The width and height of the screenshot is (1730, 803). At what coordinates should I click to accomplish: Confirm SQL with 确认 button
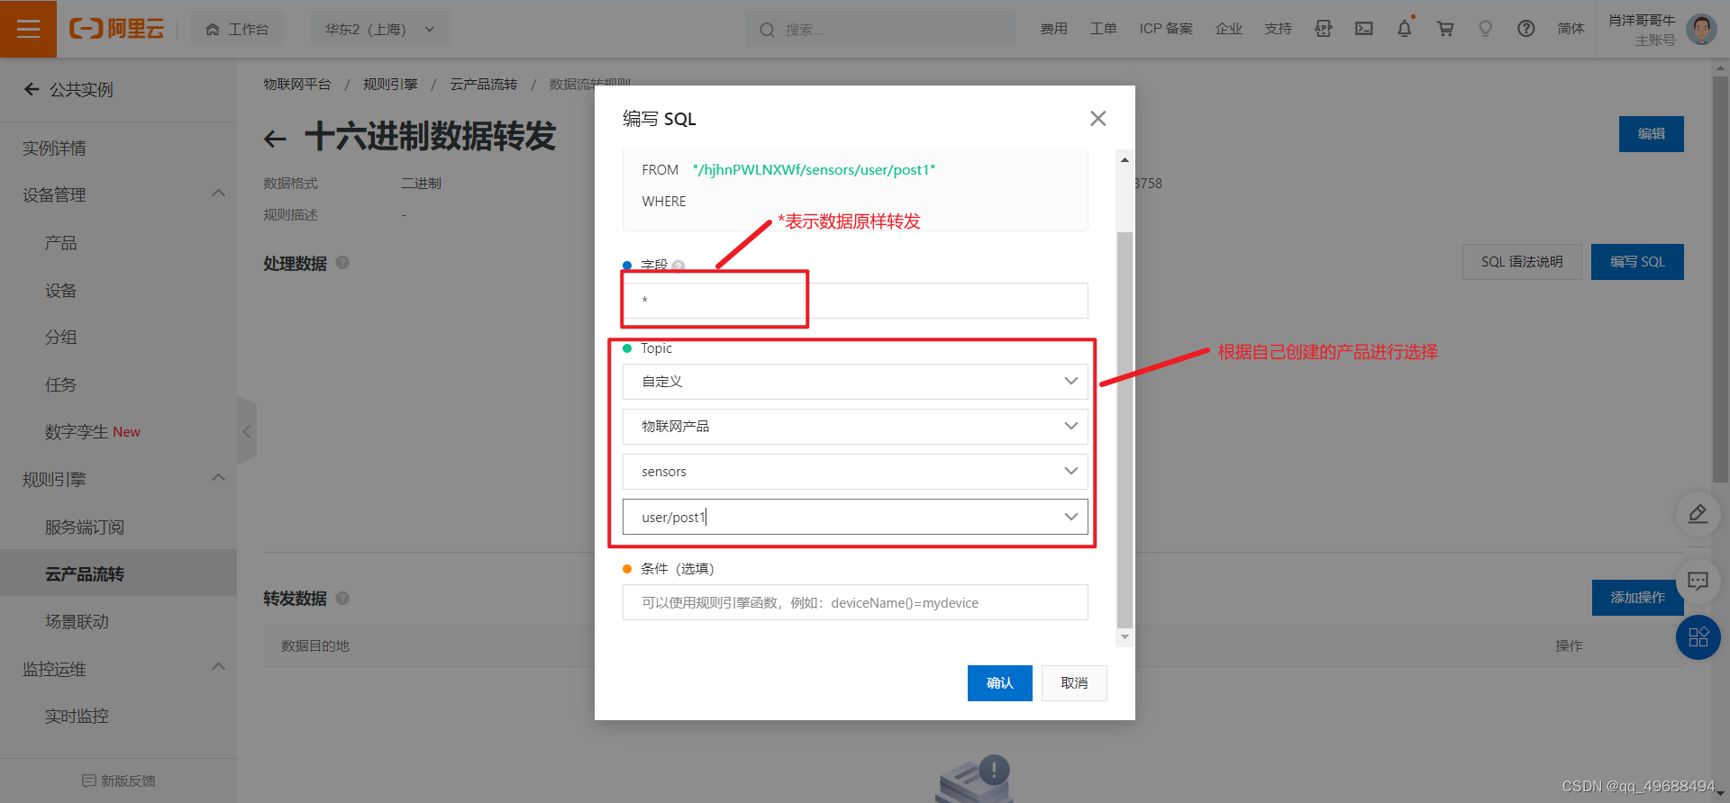999,683
